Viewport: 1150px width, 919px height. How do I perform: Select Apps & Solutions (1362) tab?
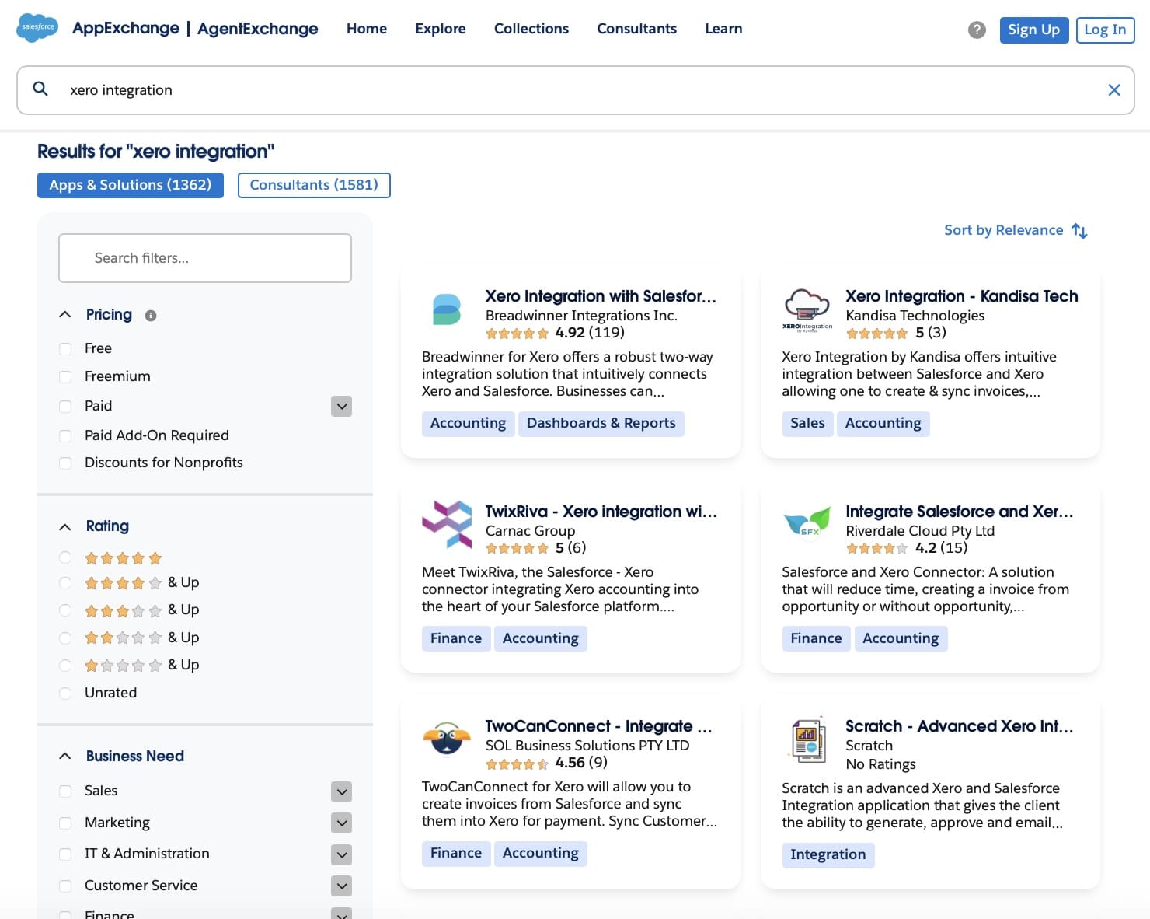click(x=131, y=185)
